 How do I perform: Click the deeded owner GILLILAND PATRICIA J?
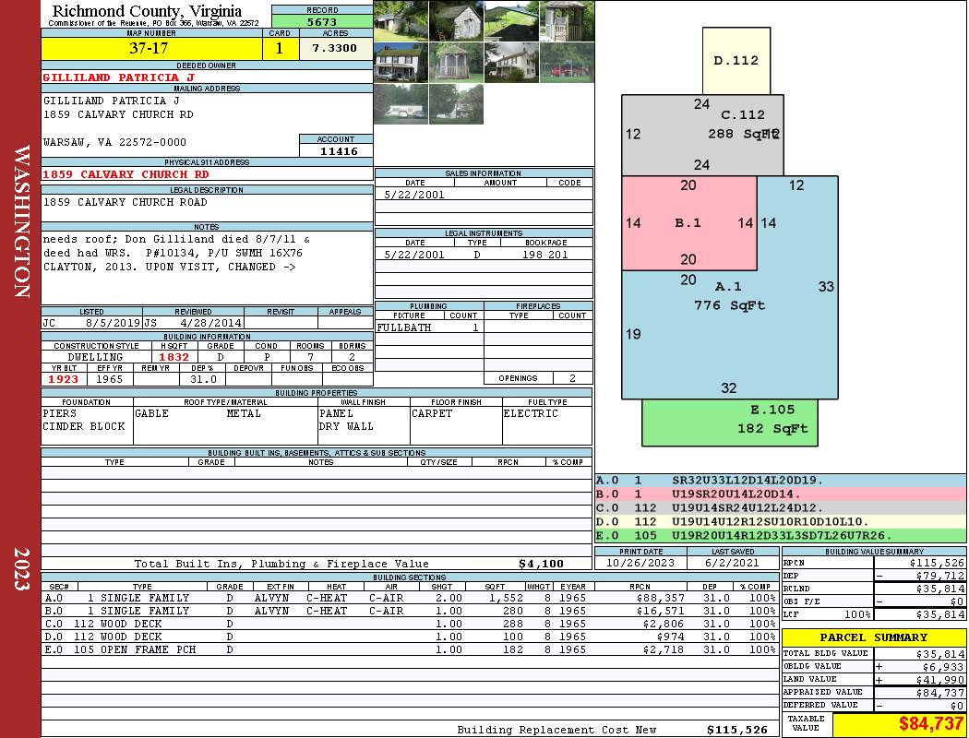119,77
